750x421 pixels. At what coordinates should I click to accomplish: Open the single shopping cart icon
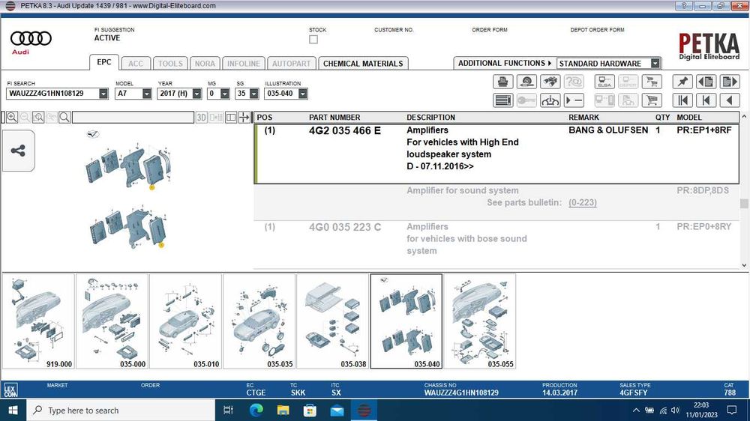652,100
